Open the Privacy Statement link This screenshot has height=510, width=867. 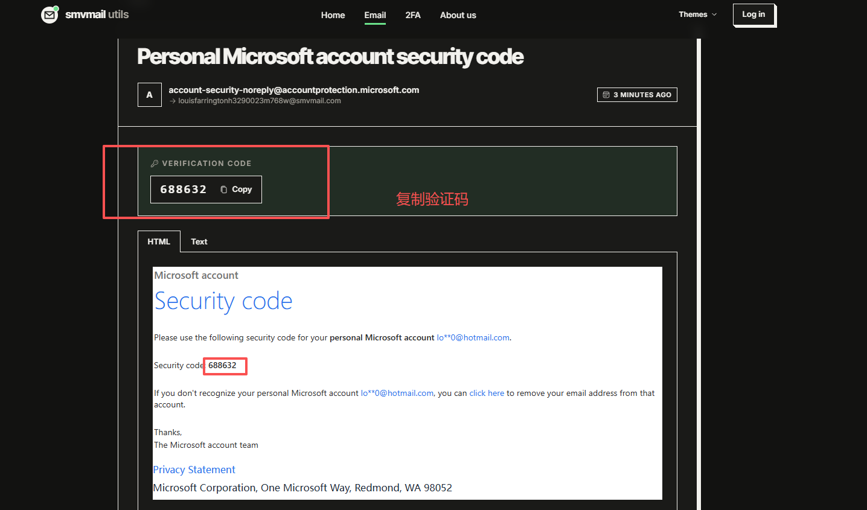(x=194, y=470)
